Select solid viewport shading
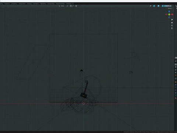Screen dimensions: 177x133 click(167, 6)
